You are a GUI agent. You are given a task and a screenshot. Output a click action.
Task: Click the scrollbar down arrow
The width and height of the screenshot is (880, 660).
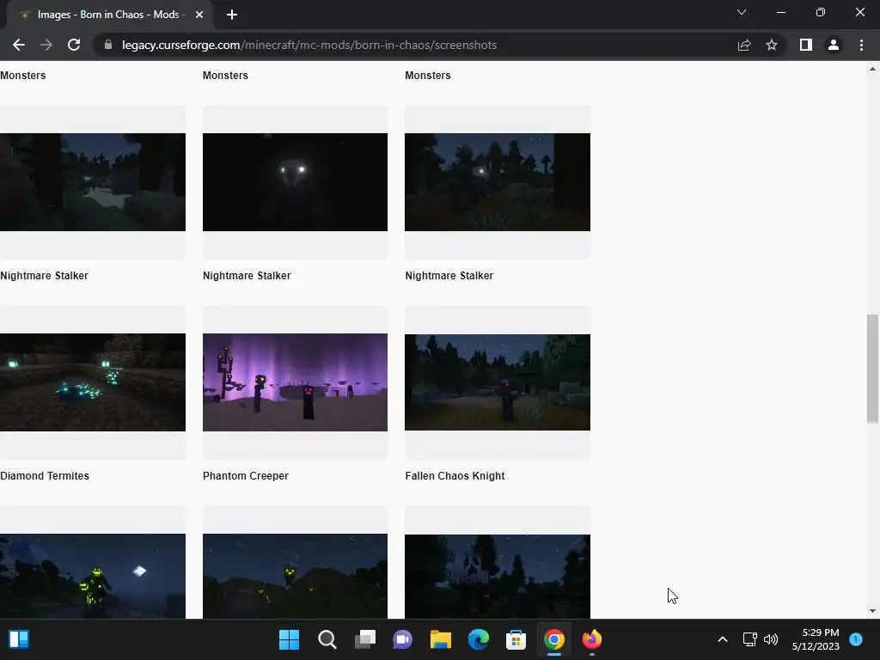click(872, 611)
